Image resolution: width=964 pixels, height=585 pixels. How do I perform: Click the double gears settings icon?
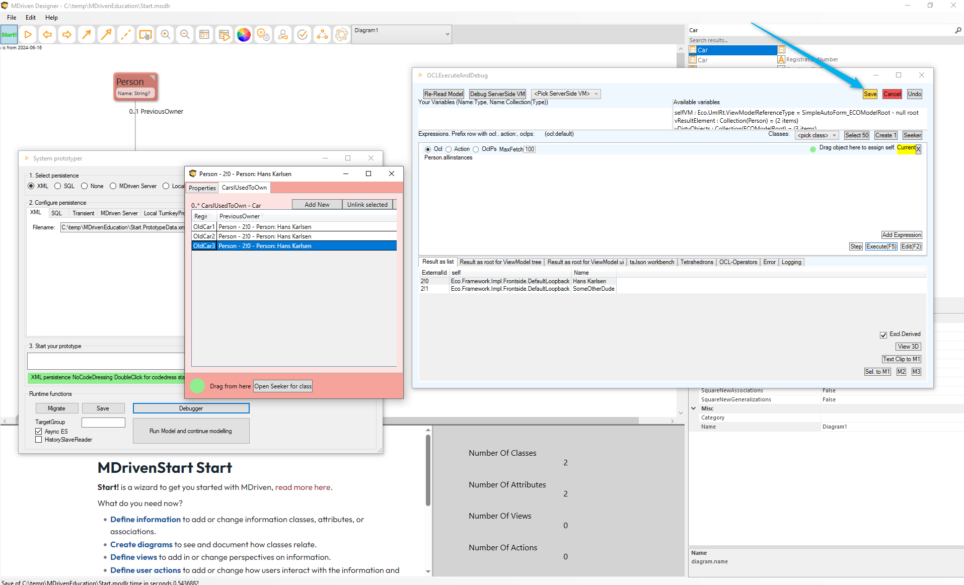tap(263, 35)
